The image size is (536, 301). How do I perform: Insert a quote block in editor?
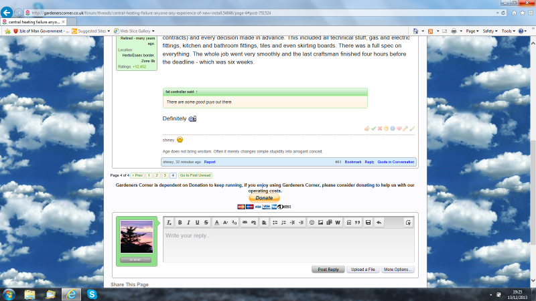[357, 222]
